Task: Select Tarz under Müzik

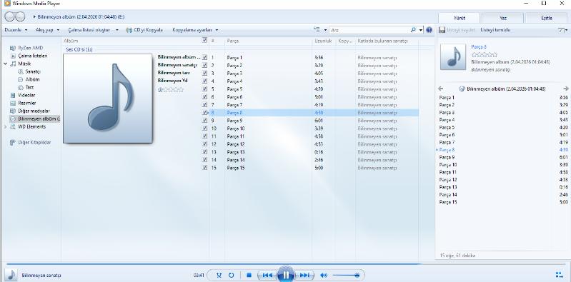Action: tap(29, 87)
